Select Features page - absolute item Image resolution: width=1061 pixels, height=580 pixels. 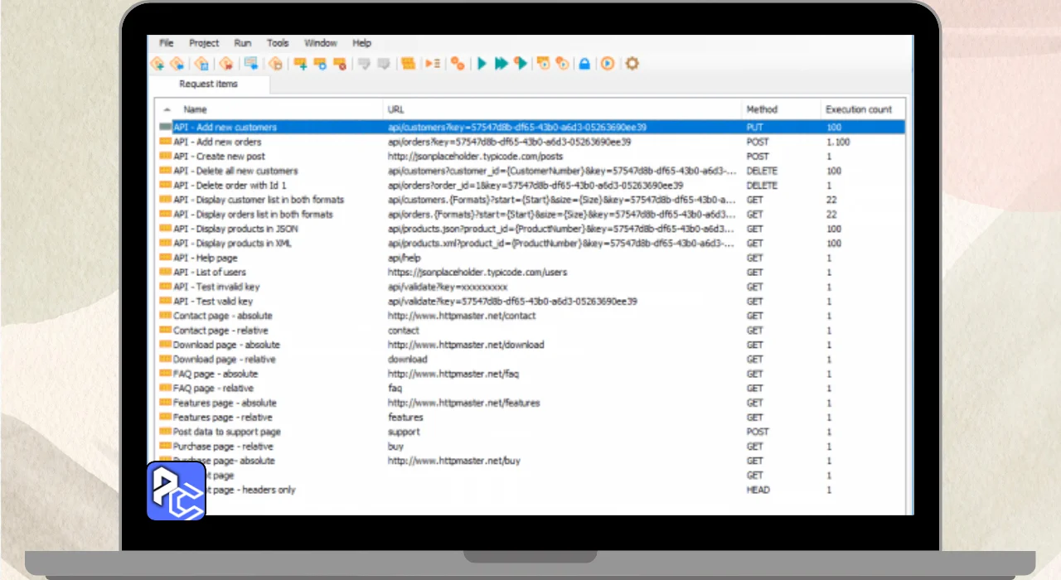(x=225, y=403)
